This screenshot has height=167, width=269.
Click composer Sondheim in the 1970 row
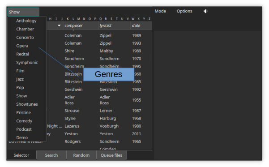pos(74,59)
